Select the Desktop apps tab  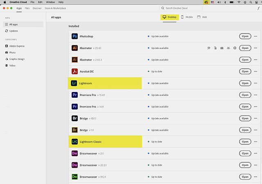pos(169,17)
